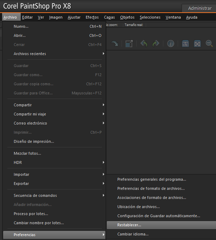Click the rotate right arrow icon

(114, 44)
